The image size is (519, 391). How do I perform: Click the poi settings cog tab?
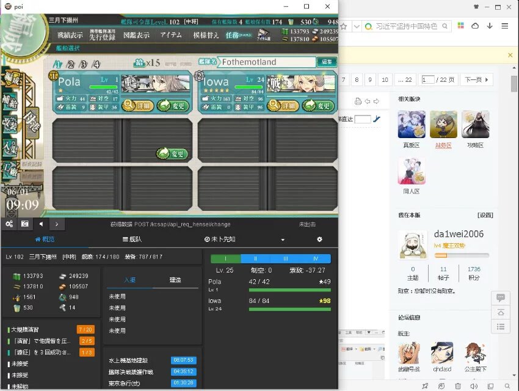319,239
